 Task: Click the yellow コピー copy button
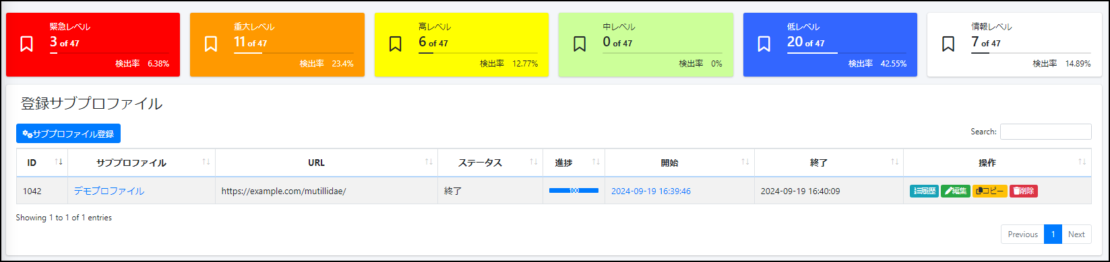pyautogui.click(x=990, y=191)
